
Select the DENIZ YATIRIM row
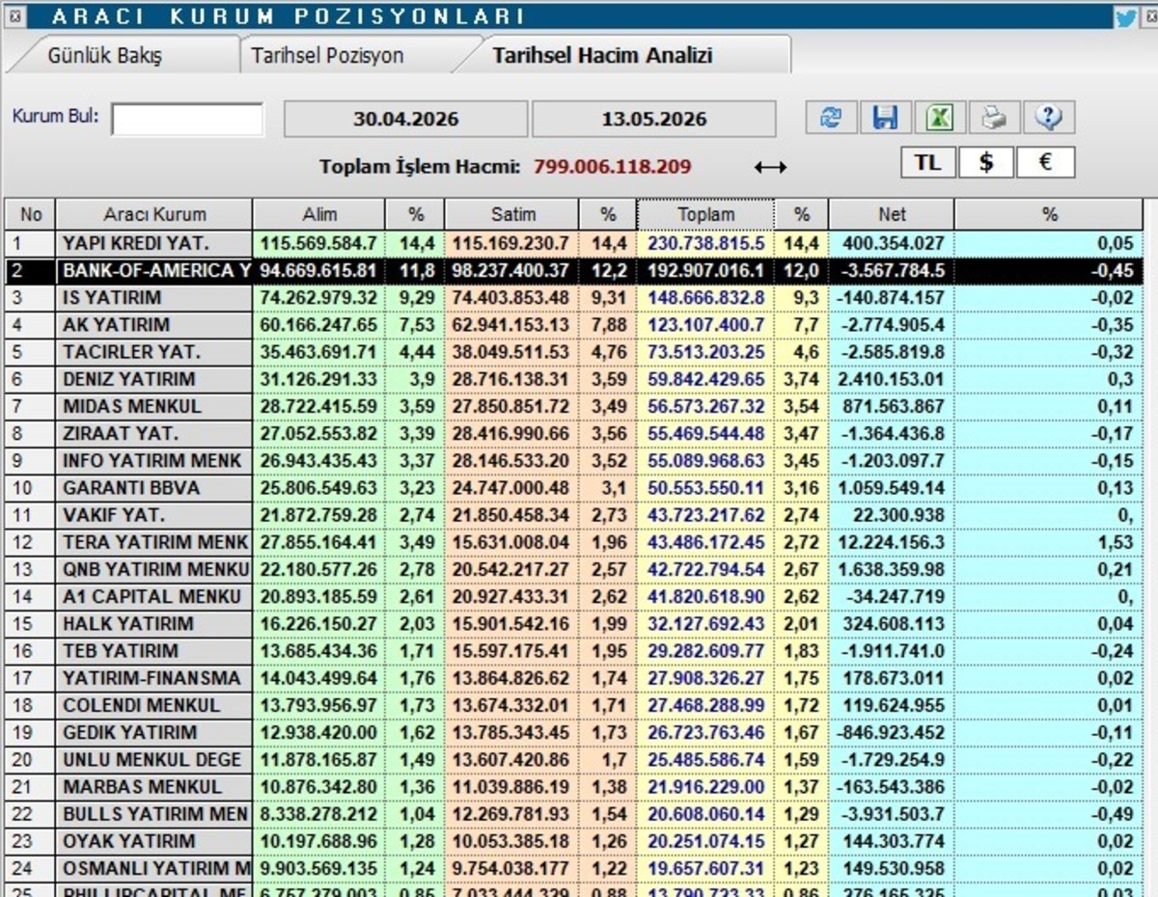coord(574,379)
